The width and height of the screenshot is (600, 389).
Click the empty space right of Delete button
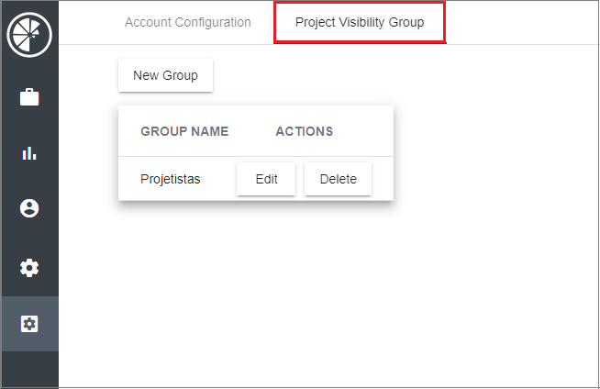[383, 179]
